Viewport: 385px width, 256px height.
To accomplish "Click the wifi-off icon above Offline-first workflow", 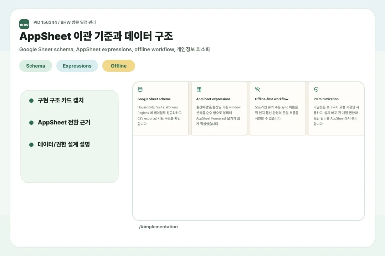I will [x=257, y=89].
